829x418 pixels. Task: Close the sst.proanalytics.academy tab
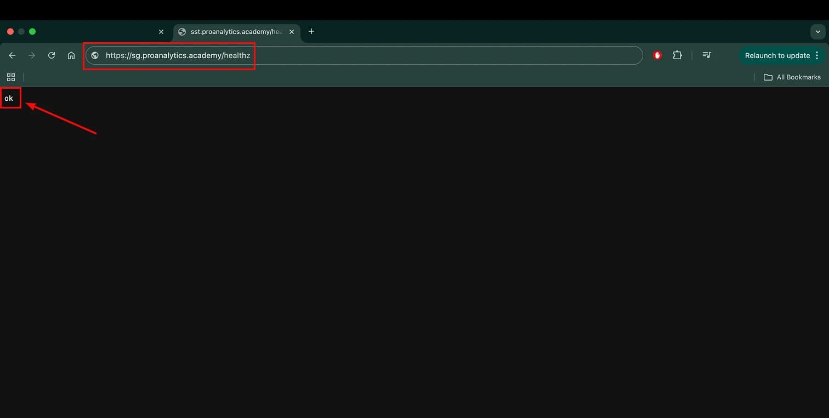292,32
